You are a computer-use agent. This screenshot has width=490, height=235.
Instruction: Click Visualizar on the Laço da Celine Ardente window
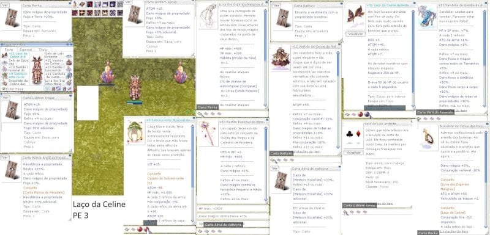[356, 34]
